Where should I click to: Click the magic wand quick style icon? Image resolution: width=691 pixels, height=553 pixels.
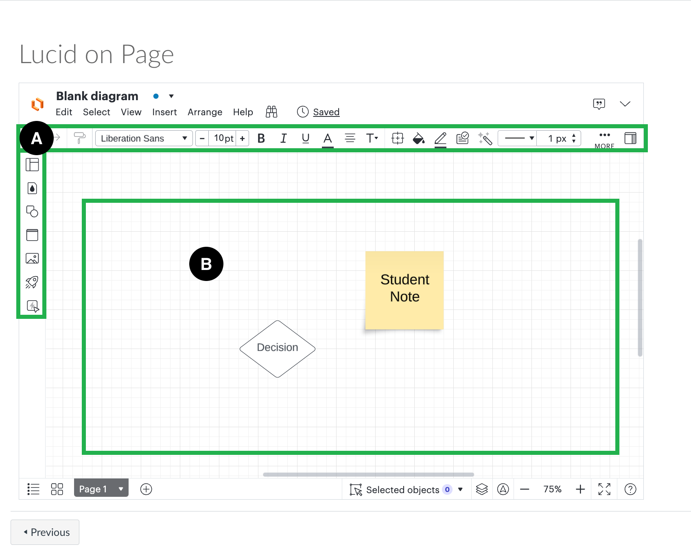[485, 138]
